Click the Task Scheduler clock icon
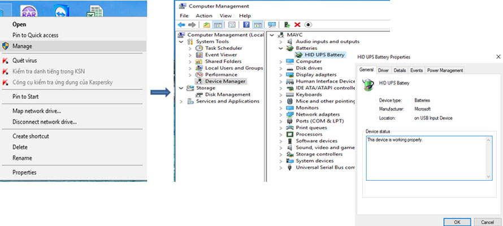The height and width of the screenshot is (226, 503). (200, 48)
